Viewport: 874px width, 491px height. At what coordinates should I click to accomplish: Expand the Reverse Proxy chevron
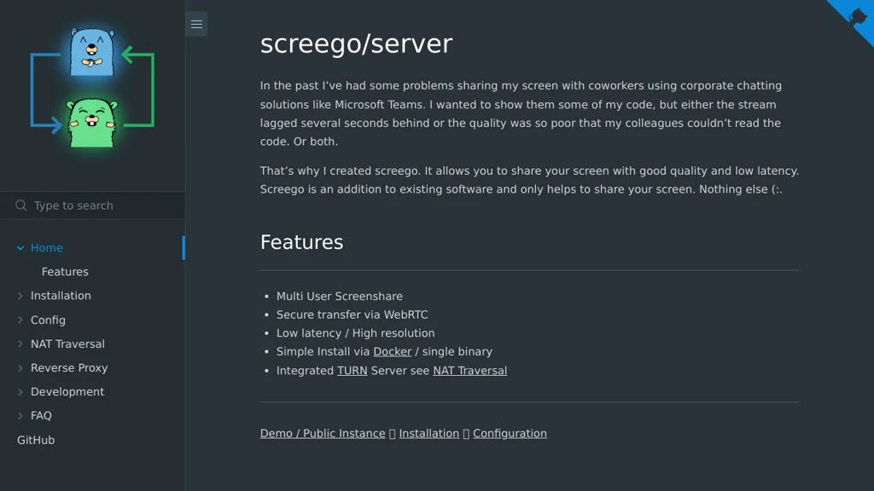20,368
